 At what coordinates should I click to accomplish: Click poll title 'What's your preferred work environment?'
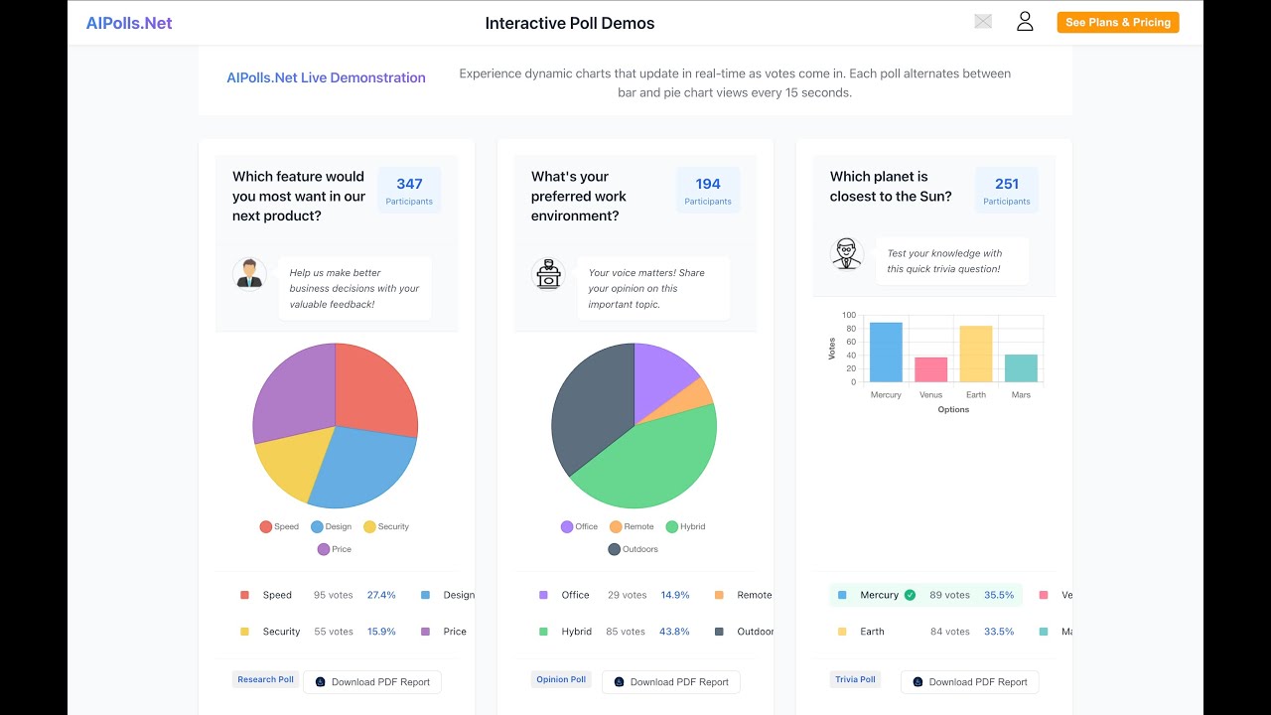point(579,197)
